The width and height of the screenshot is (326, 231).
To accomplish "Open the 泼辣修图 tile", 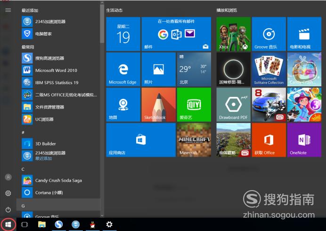I will click(234, 69).
